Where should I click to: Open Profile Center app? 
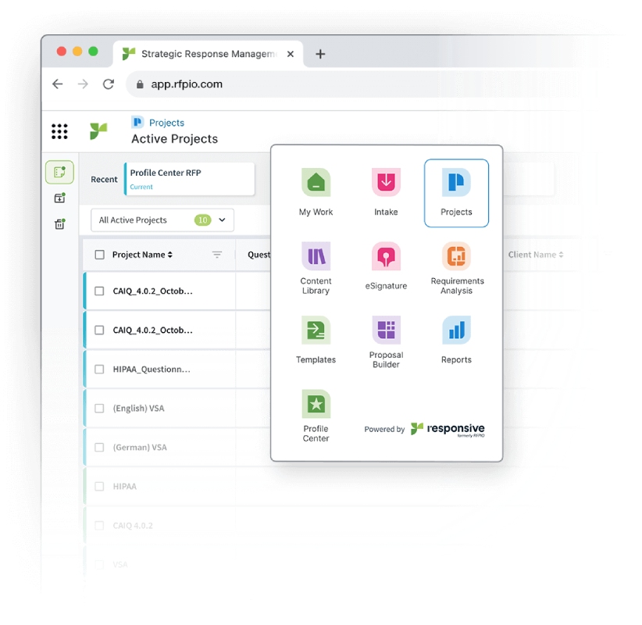pyautogui.click(x=316, y=416)
